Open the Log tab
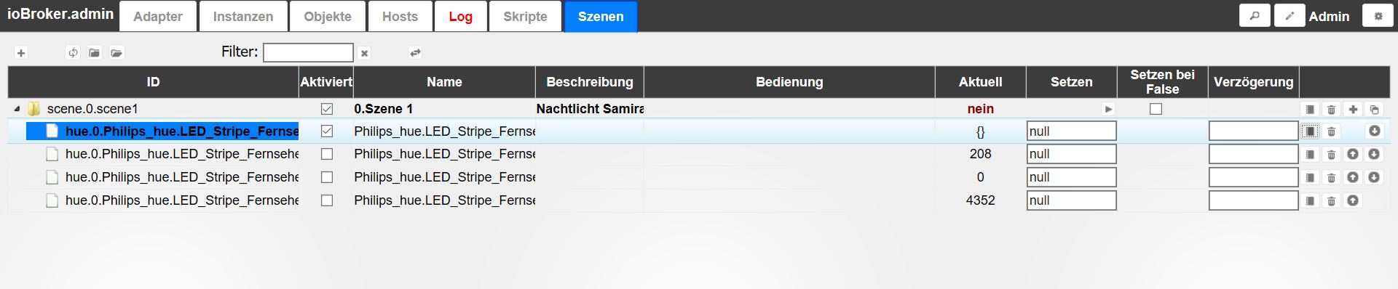The height and width of the screenshot is (289, 1398). [x=460, y=17]
